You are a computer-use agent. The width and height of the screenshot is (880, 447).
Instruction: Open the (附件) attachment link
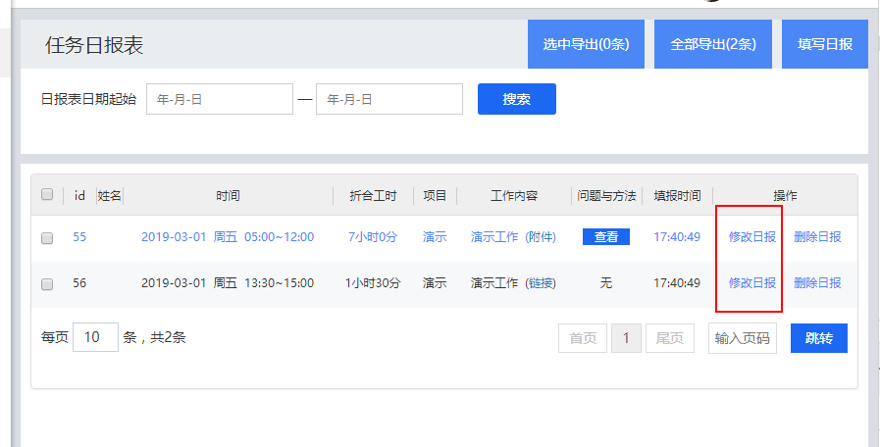pyautogui.click(x=541, y=236)
